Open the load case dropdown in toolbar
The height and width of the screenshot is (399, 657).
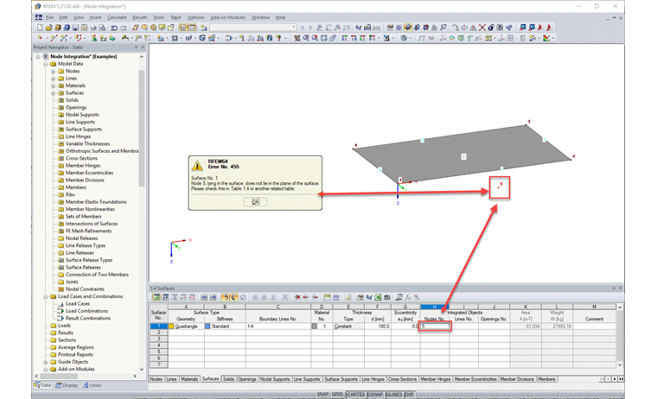click(x=293, y=28)
